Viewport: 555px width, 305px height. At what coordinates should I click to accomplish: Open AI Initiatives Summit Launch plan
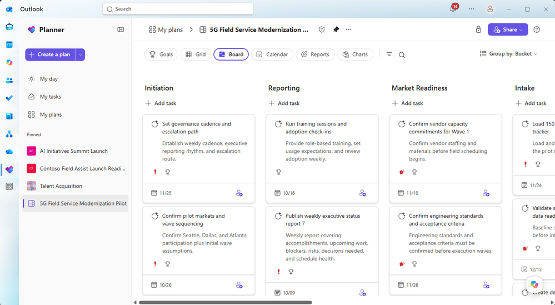76,151
